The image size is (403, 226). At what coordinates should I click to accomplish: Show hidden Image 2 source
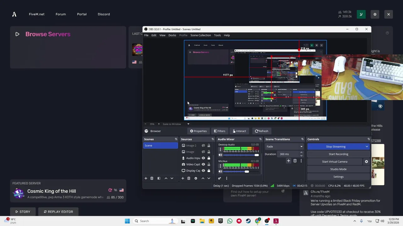pyautogui.click(x=203, y=145)
